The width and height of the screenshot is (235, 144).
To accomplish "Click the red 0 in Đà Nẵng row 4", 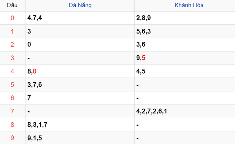I will pyautogui.click(x=34, y=71).
